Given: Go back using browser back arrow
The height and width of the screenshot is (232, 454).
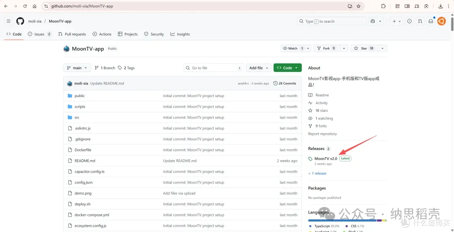Looking at the screenshot, I should tap(6, 6).
